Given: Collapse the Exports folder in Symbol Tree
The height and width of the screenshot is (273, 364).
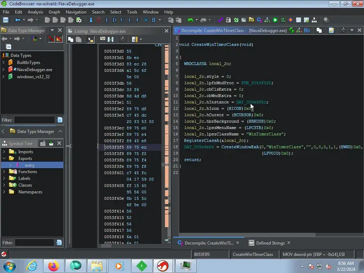Looking at the screenshot, I should (x=4, y=158).
